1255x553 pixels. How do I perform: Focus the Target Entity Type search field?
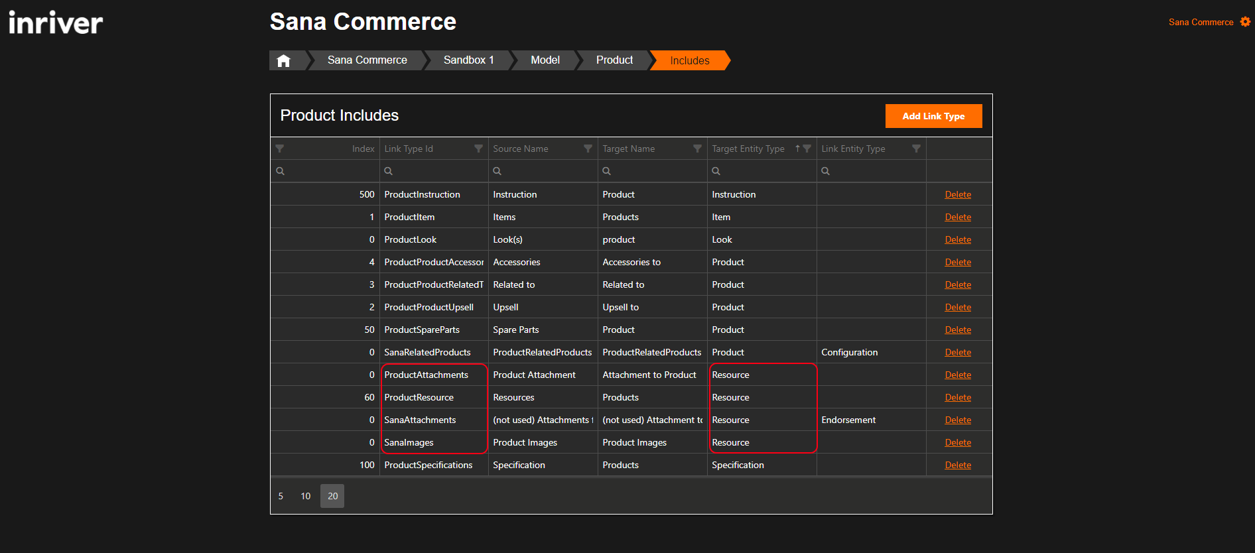(762, 171)
